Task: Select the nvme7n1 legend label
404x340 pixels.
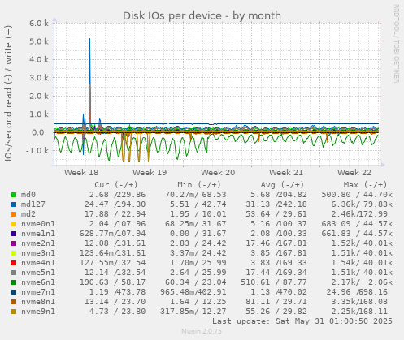Action: click(x=38, y=292)
